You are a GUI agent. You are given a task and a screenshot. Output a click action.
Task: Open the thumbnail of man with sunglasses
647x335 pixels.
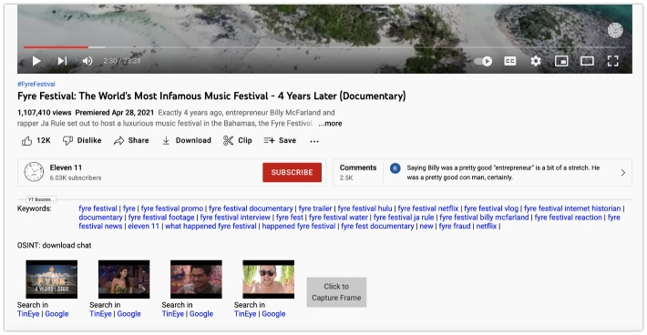coord(269,279)
